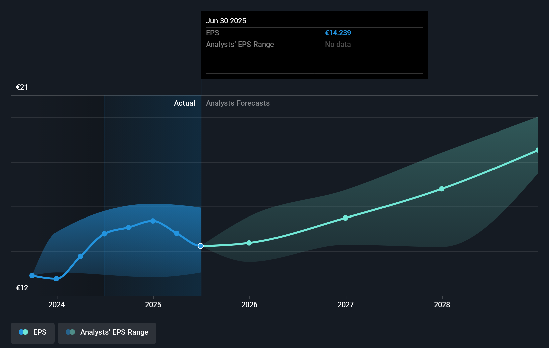Viewport: 549px width, 348px height.
Task: Toggle the EPS legend series
Action: pyautogui.click(x=33, y=333)
